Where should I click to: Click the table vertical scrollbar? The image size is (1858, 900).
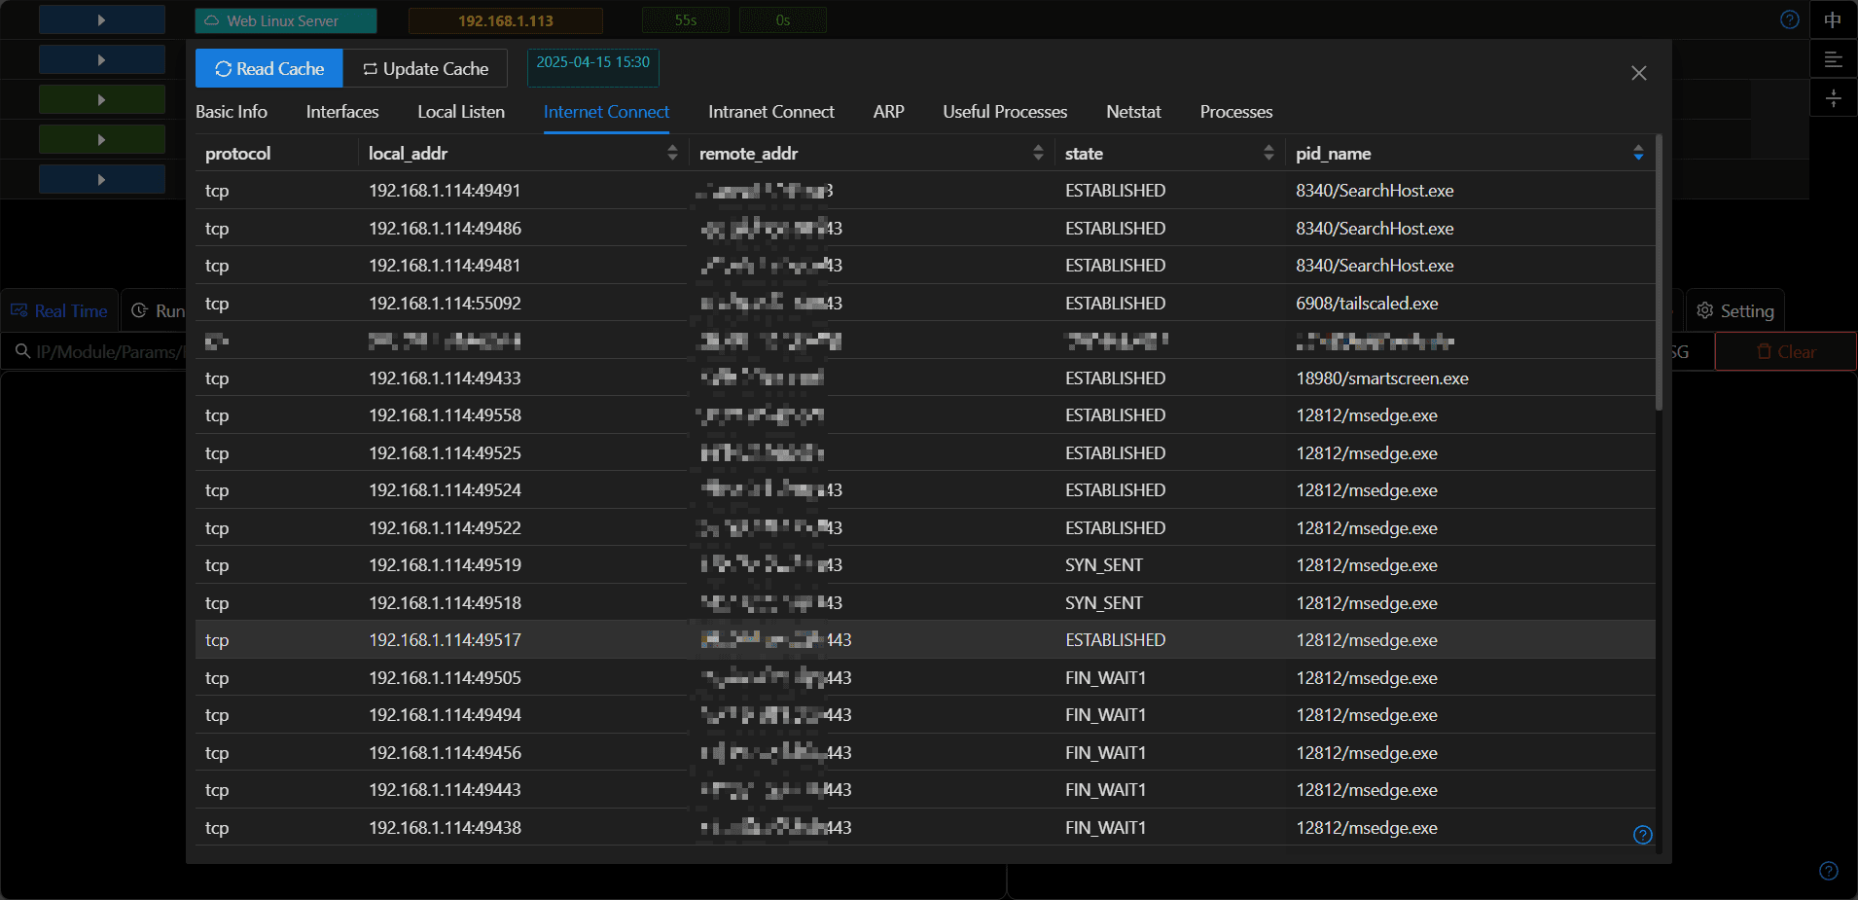click(1659, 273)
